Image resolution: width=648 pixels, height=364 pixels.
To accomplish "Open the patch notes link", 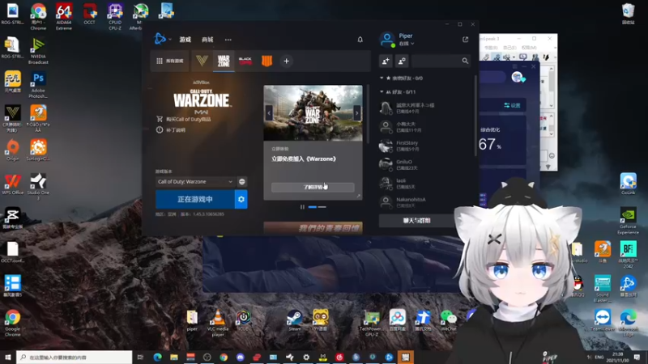I will pos(171,130).
